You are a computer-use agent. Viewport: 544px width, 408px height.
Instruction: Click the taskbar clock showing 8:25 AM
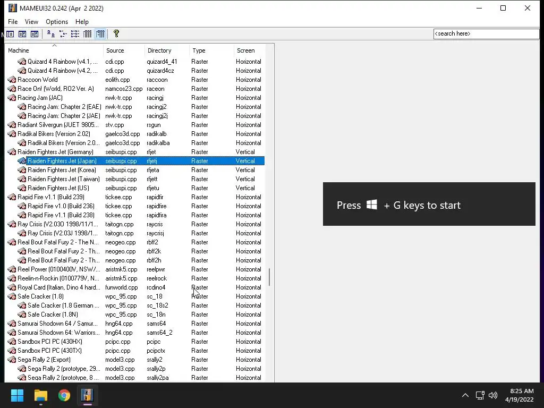coord(520,395)
